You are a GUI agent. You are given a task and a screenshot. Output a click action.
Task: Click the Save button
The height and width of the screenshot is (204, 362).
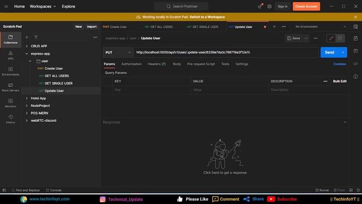[294, 38]
